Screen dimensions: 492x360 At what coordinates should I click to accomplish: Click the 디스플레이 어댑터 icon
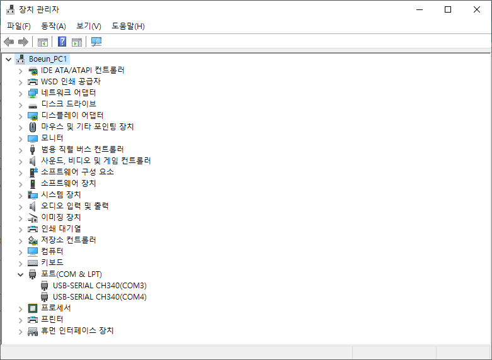(33, 116)
